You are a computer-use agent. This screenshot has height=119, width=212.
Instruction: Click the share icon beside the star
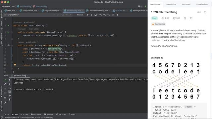point(191,18)
